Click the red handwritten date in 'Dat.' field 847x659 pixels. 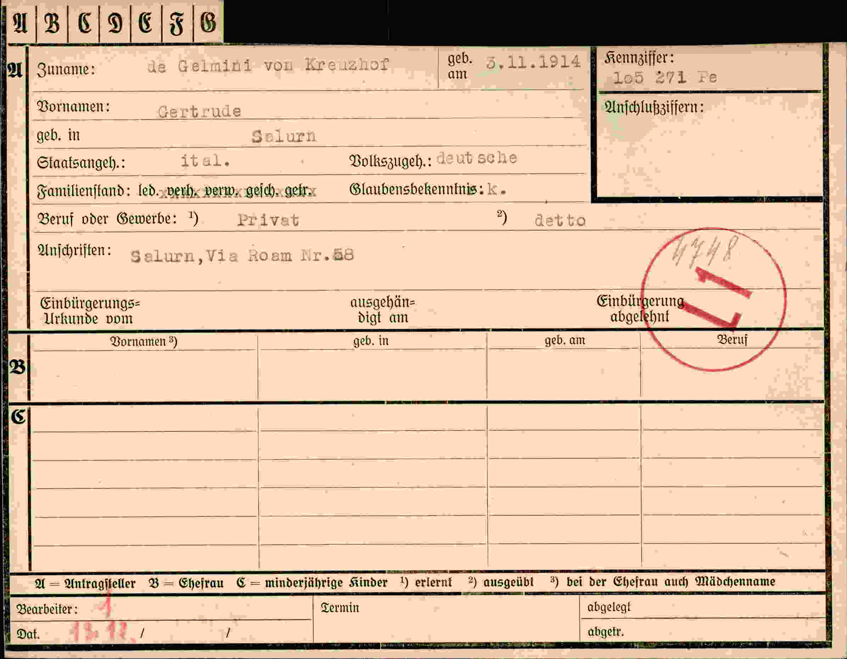(103, 632)
